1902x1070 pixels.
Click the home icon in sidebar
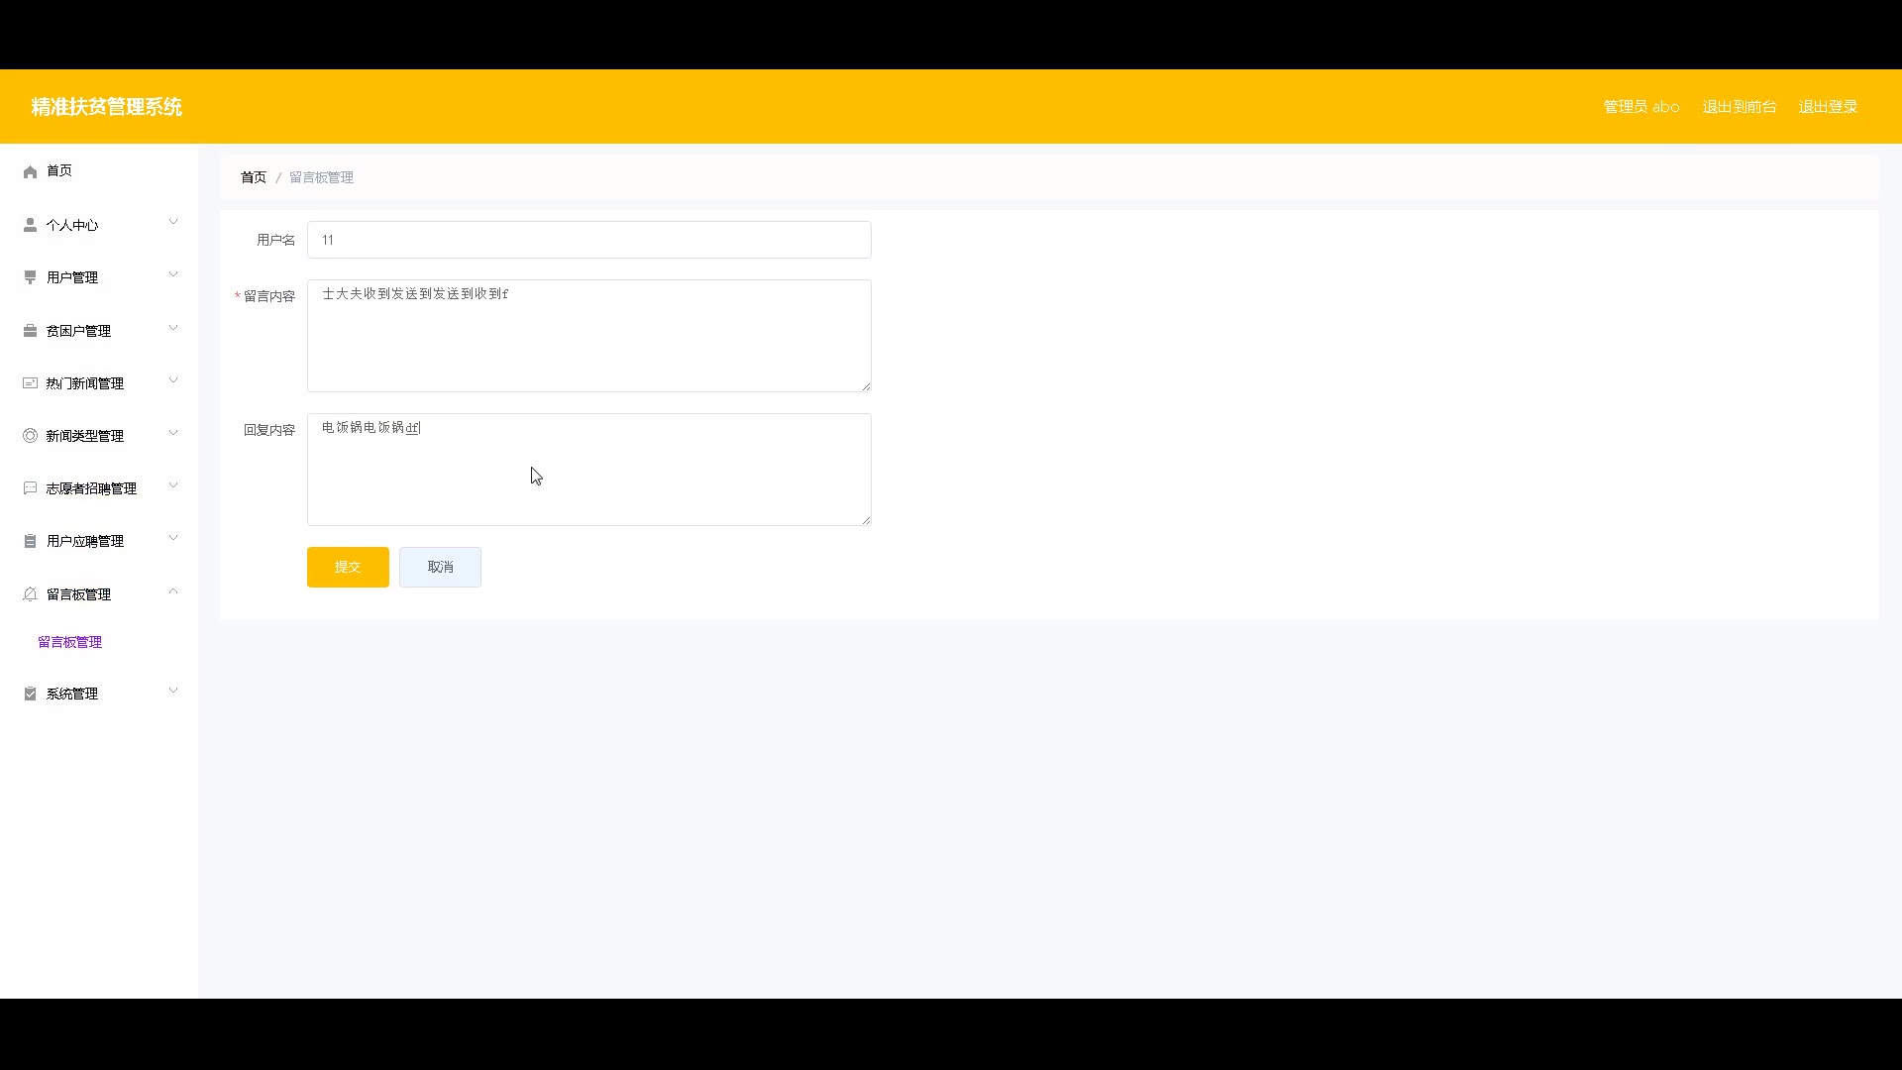pyautogui.click(x=30, y=171)
